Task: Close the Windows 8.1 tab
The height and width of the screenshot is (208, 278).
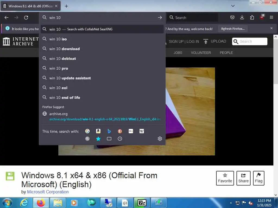Action: click(56, 6)
